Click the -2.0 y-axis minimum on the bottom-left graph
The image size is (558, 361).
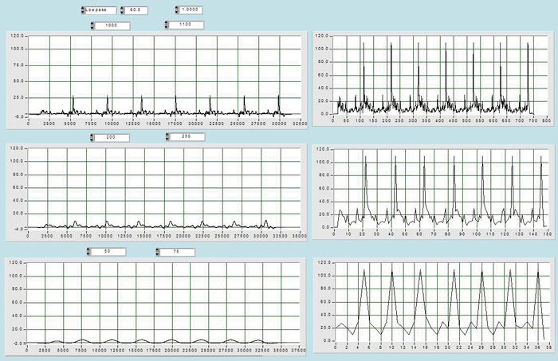18,343
